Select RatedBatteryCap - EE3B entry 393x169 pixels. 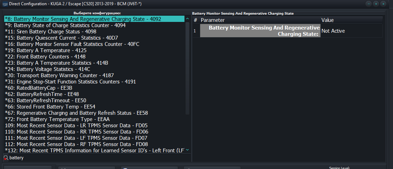pyautogui.click(x=39, y=88)
